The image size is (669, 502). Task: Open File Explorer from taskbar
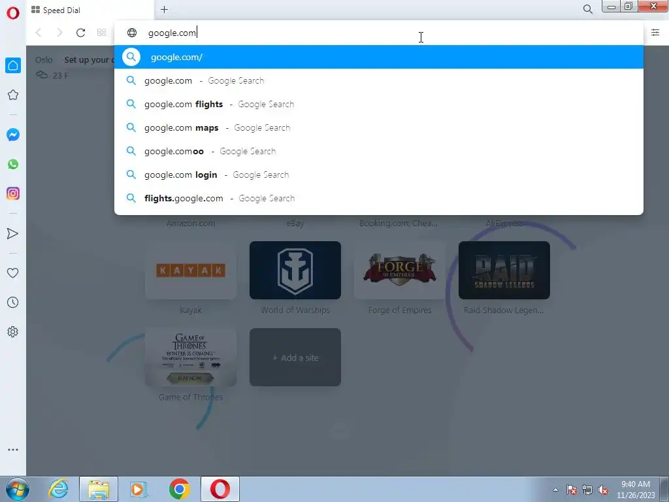click(x=99, y=489)
